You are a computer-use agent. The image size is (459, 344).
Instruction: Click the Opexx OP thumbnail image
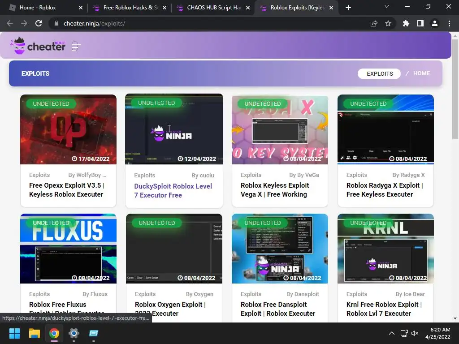coord(68,129)
